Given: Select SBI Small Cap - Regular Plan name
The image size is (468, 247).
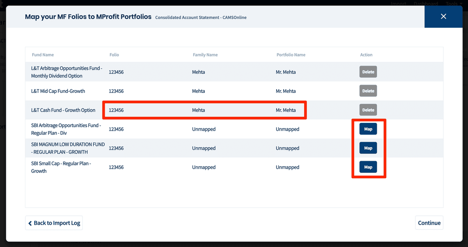Looking at the screenshot, I should (61, 167).
